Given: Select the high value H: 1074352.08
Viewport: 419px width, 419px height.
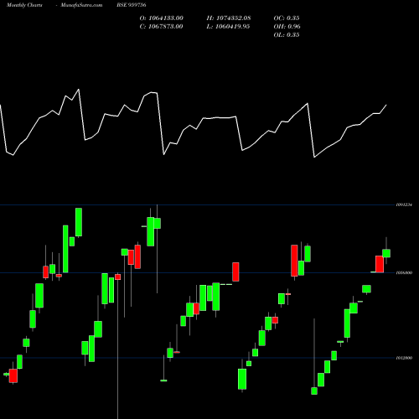Looking at the screenshot, I should tap(229, 18).
